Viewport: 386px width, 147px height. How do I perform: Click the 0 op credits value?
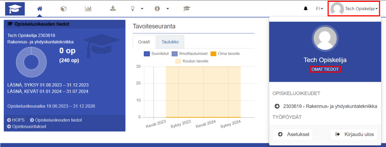coord(67,51)
